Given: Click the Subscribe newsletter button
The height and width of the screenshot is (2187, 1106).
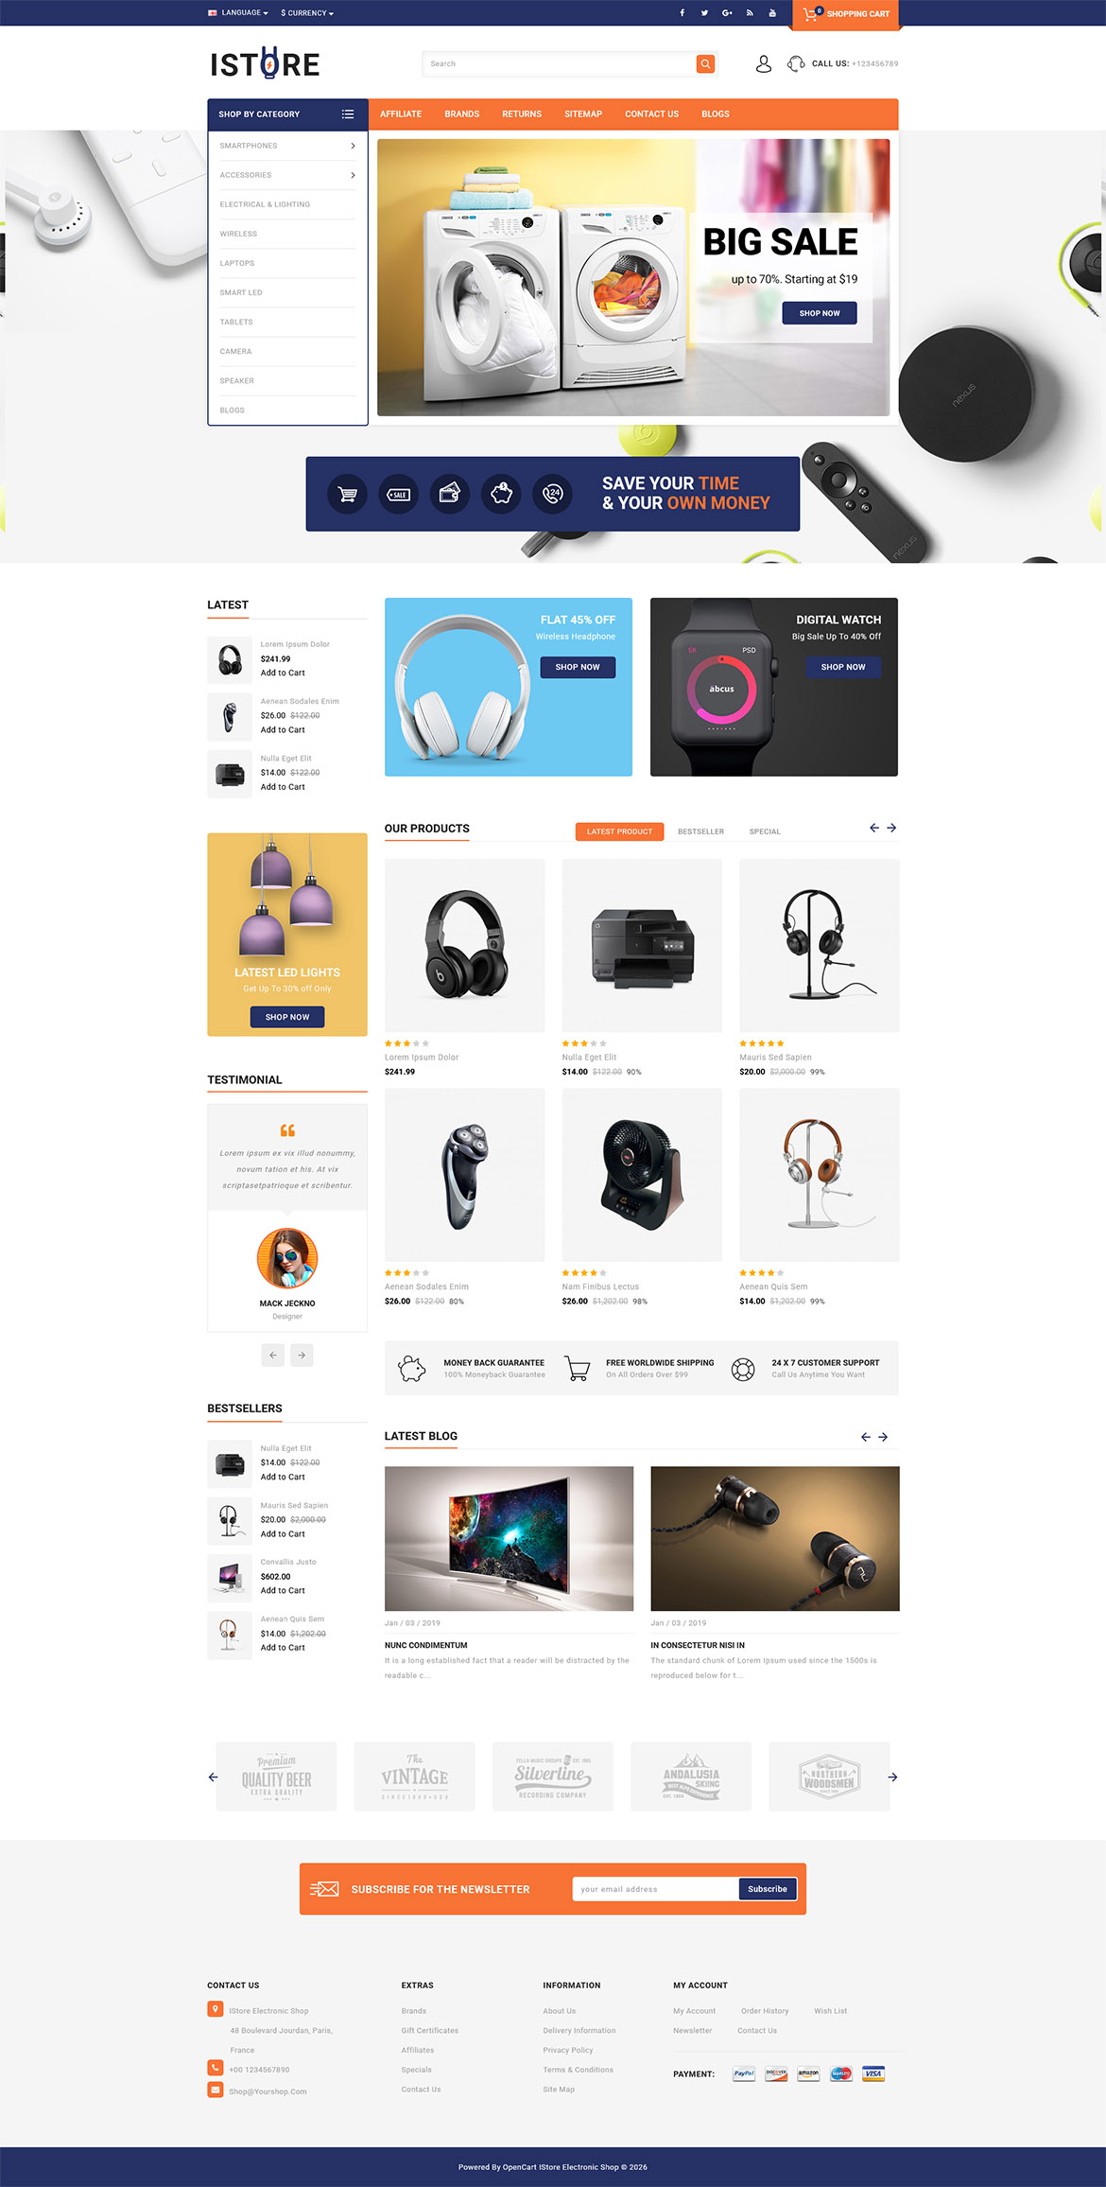Looking at the screenshot, I should click(x=768, y=1889).
